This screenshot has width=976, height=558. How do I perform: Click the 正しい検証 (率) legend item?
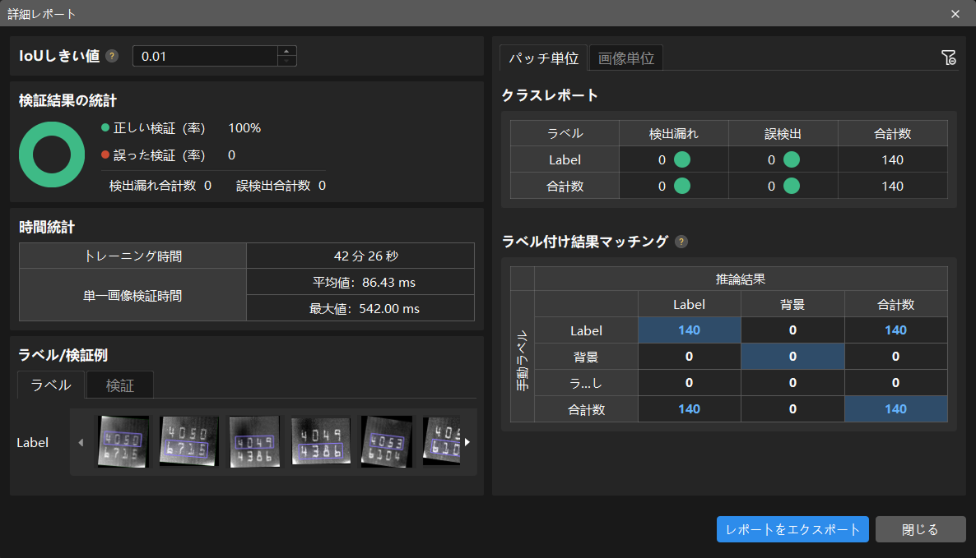[154, 128]
